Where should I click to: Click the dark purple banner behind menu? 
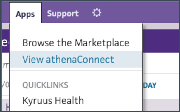pyautogui.click(x=161, y=41)
